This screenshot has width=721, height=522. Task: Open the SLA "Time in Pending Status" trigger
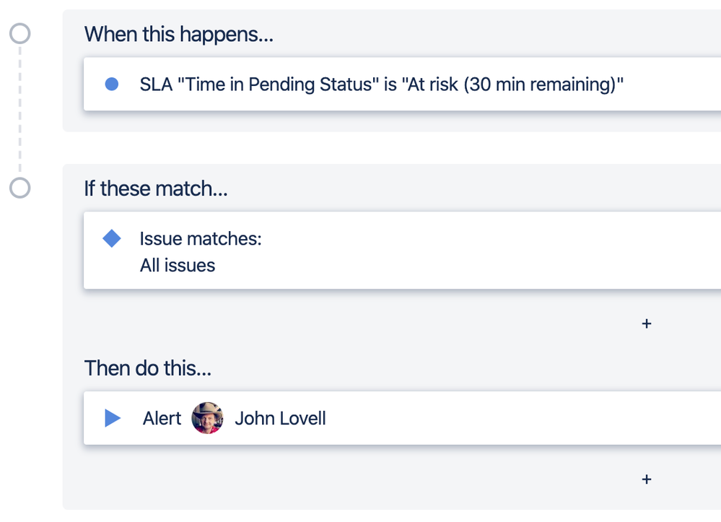pos(260,84)
